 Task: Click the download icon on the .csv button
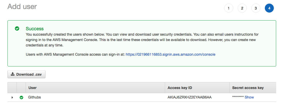[x=12, y=74]
